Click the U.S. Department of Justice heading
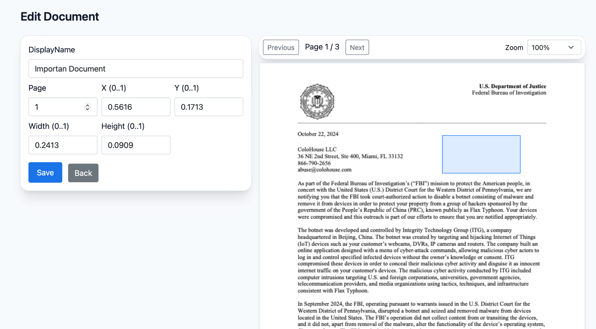Image resolution: width=596 pixels, height=329 pixels. point(512,86)
